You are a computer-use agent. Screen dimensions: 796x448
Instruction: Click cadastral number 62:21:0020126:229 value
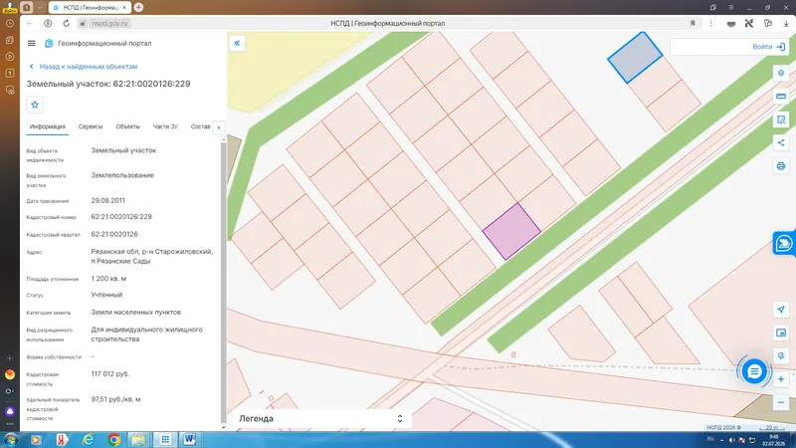coord(121,217)
